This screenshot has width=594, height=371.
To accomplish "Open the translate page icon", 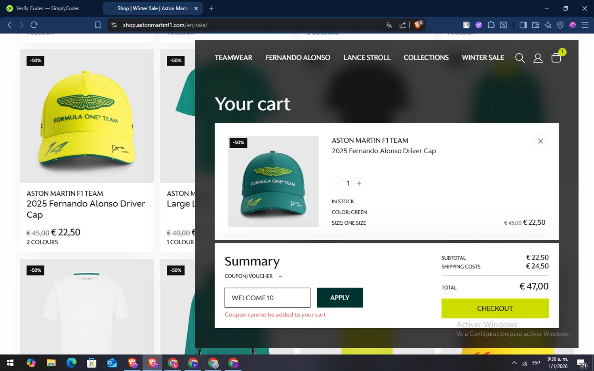I will [x=388, y=25].
